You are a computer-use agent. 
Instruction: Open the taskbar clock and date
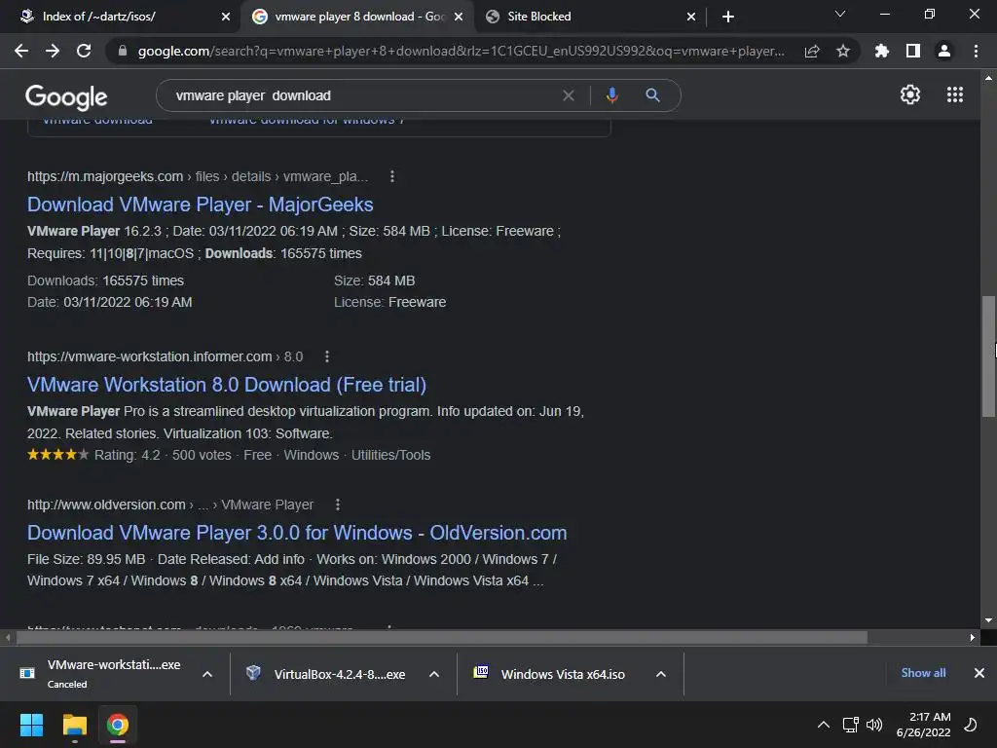click(923, 725)
